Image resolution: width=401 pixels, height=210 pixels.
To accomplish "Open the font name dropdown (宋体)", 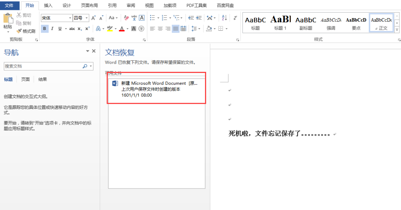I will click(70, 18).
